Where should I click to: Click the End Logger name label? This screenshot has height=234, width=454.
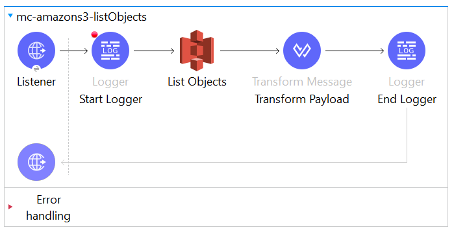pyautogui.click(x=407, y=100)
